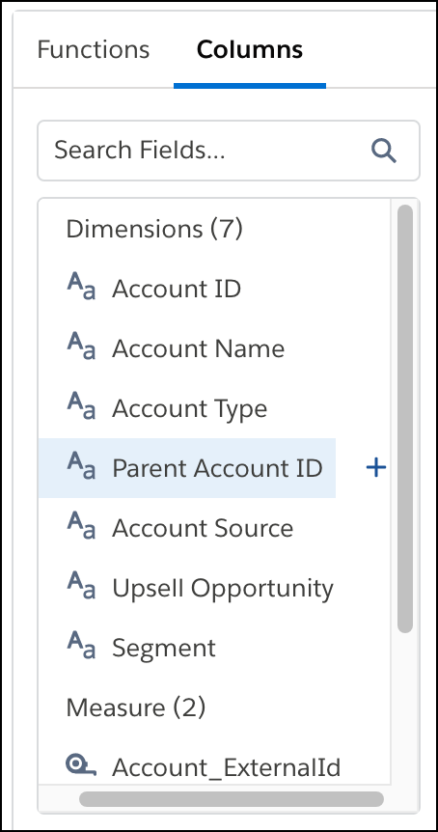The width and height of the screenshot is (438, 832).
Task: Choose the Parent Account ID field
Action: tap(186, 468)
